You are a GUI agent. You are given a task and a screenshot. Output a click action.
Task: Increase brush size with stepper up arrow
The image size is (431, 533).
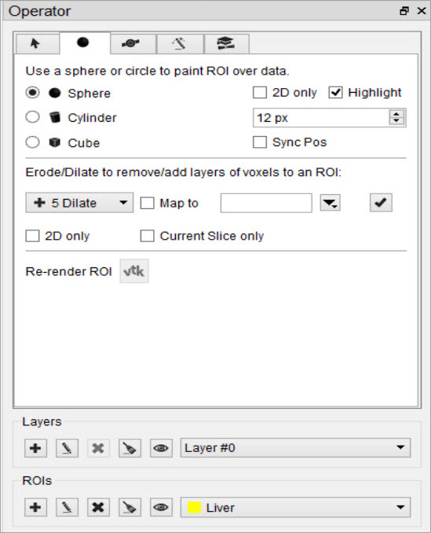(396, 114)
